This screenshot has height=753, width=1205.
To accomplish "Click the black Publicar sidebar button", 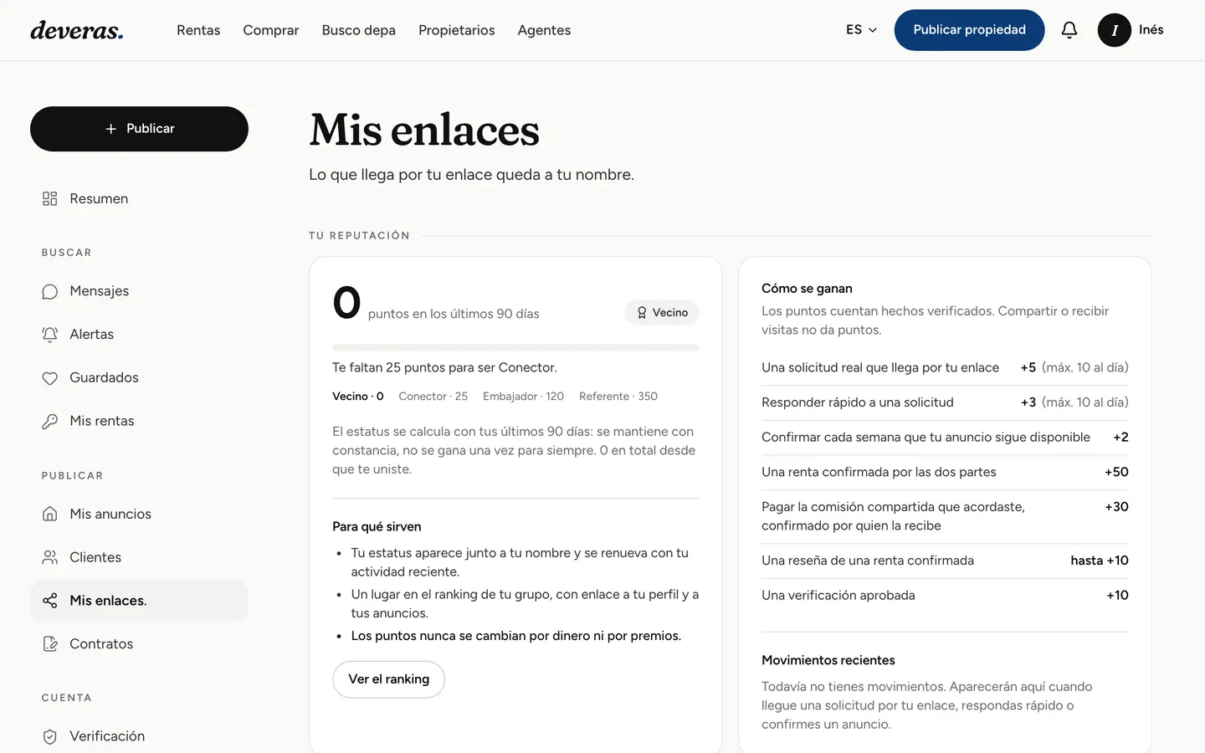I will click(139, 129).
